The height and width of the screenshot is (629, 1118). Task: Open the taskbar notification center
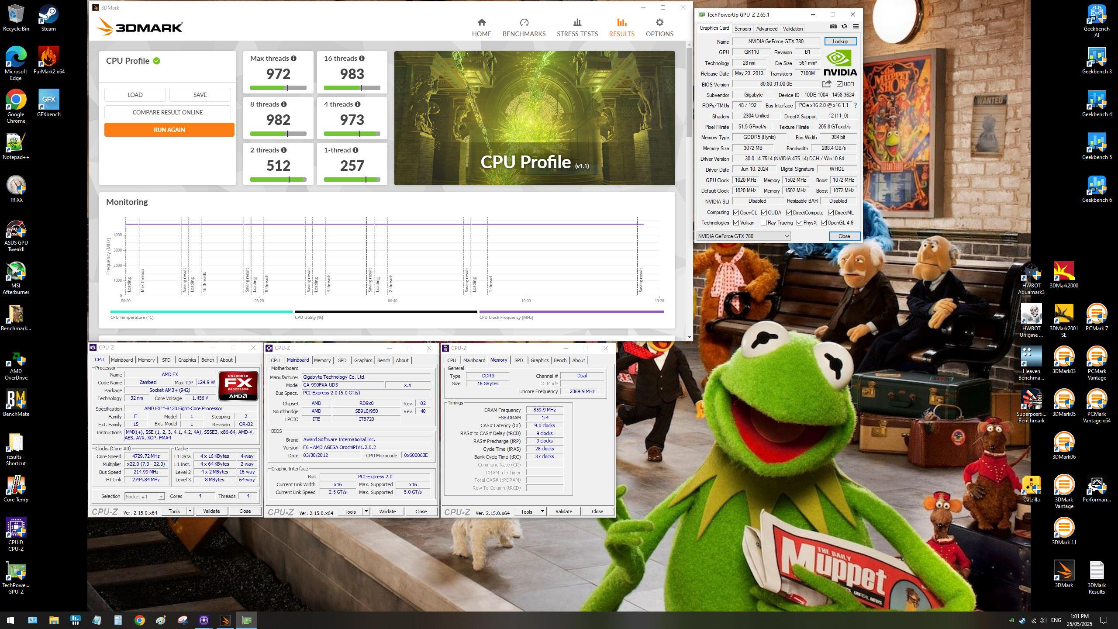point(1104,620)
